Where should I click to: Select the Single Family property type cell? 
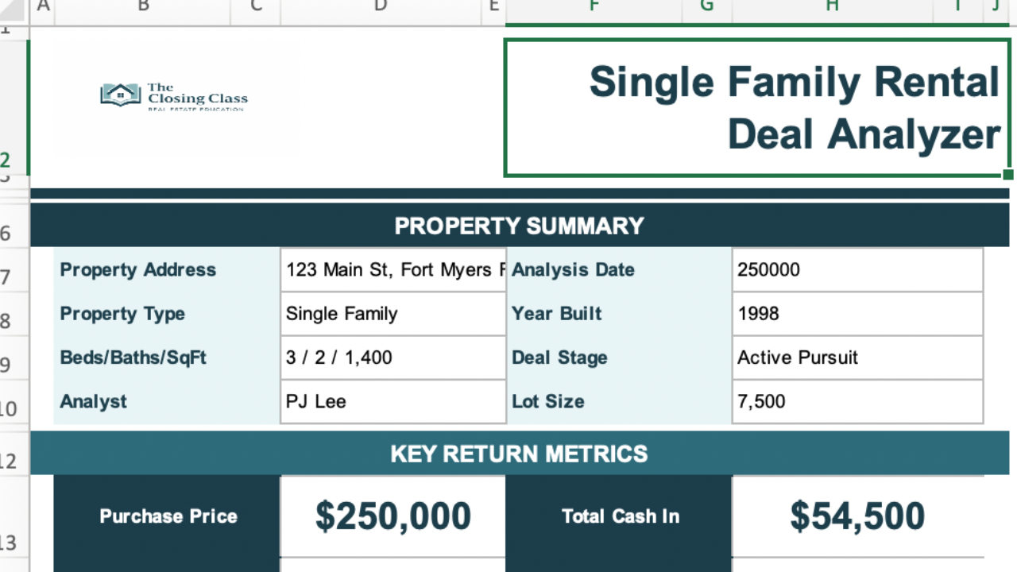393,314
